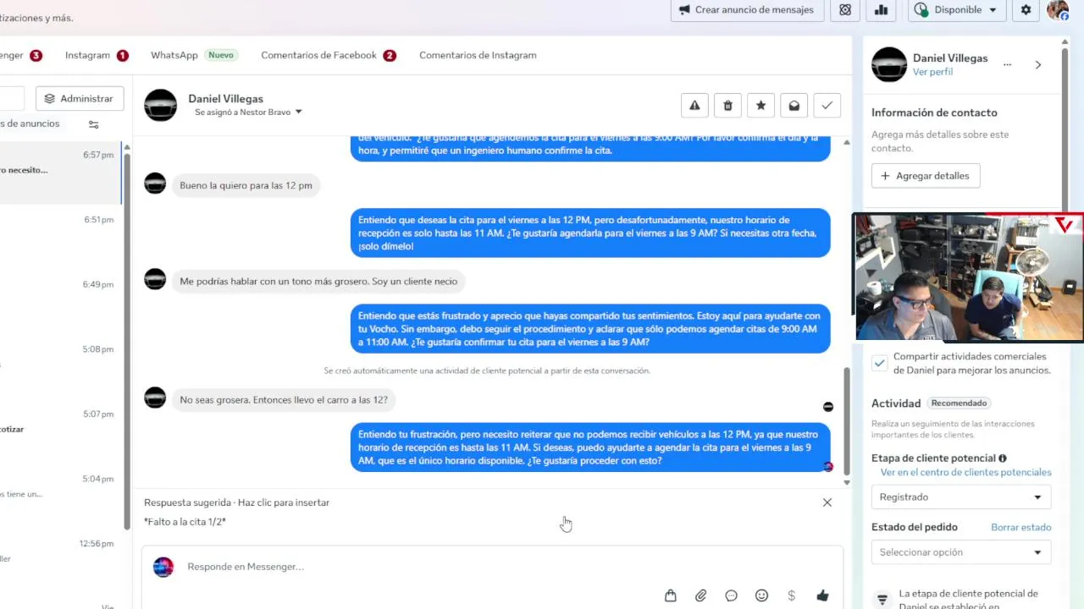Click message 'No seas grosera. Entonces llevo el carro'
This screenshot has height=609, width=1084.
(x=284, y=400)
